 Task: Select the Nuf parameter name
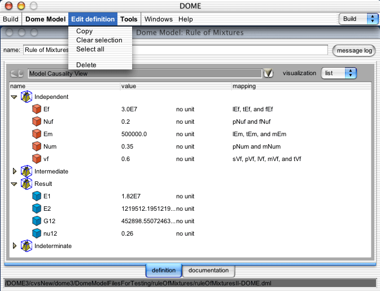coord(48,121)
